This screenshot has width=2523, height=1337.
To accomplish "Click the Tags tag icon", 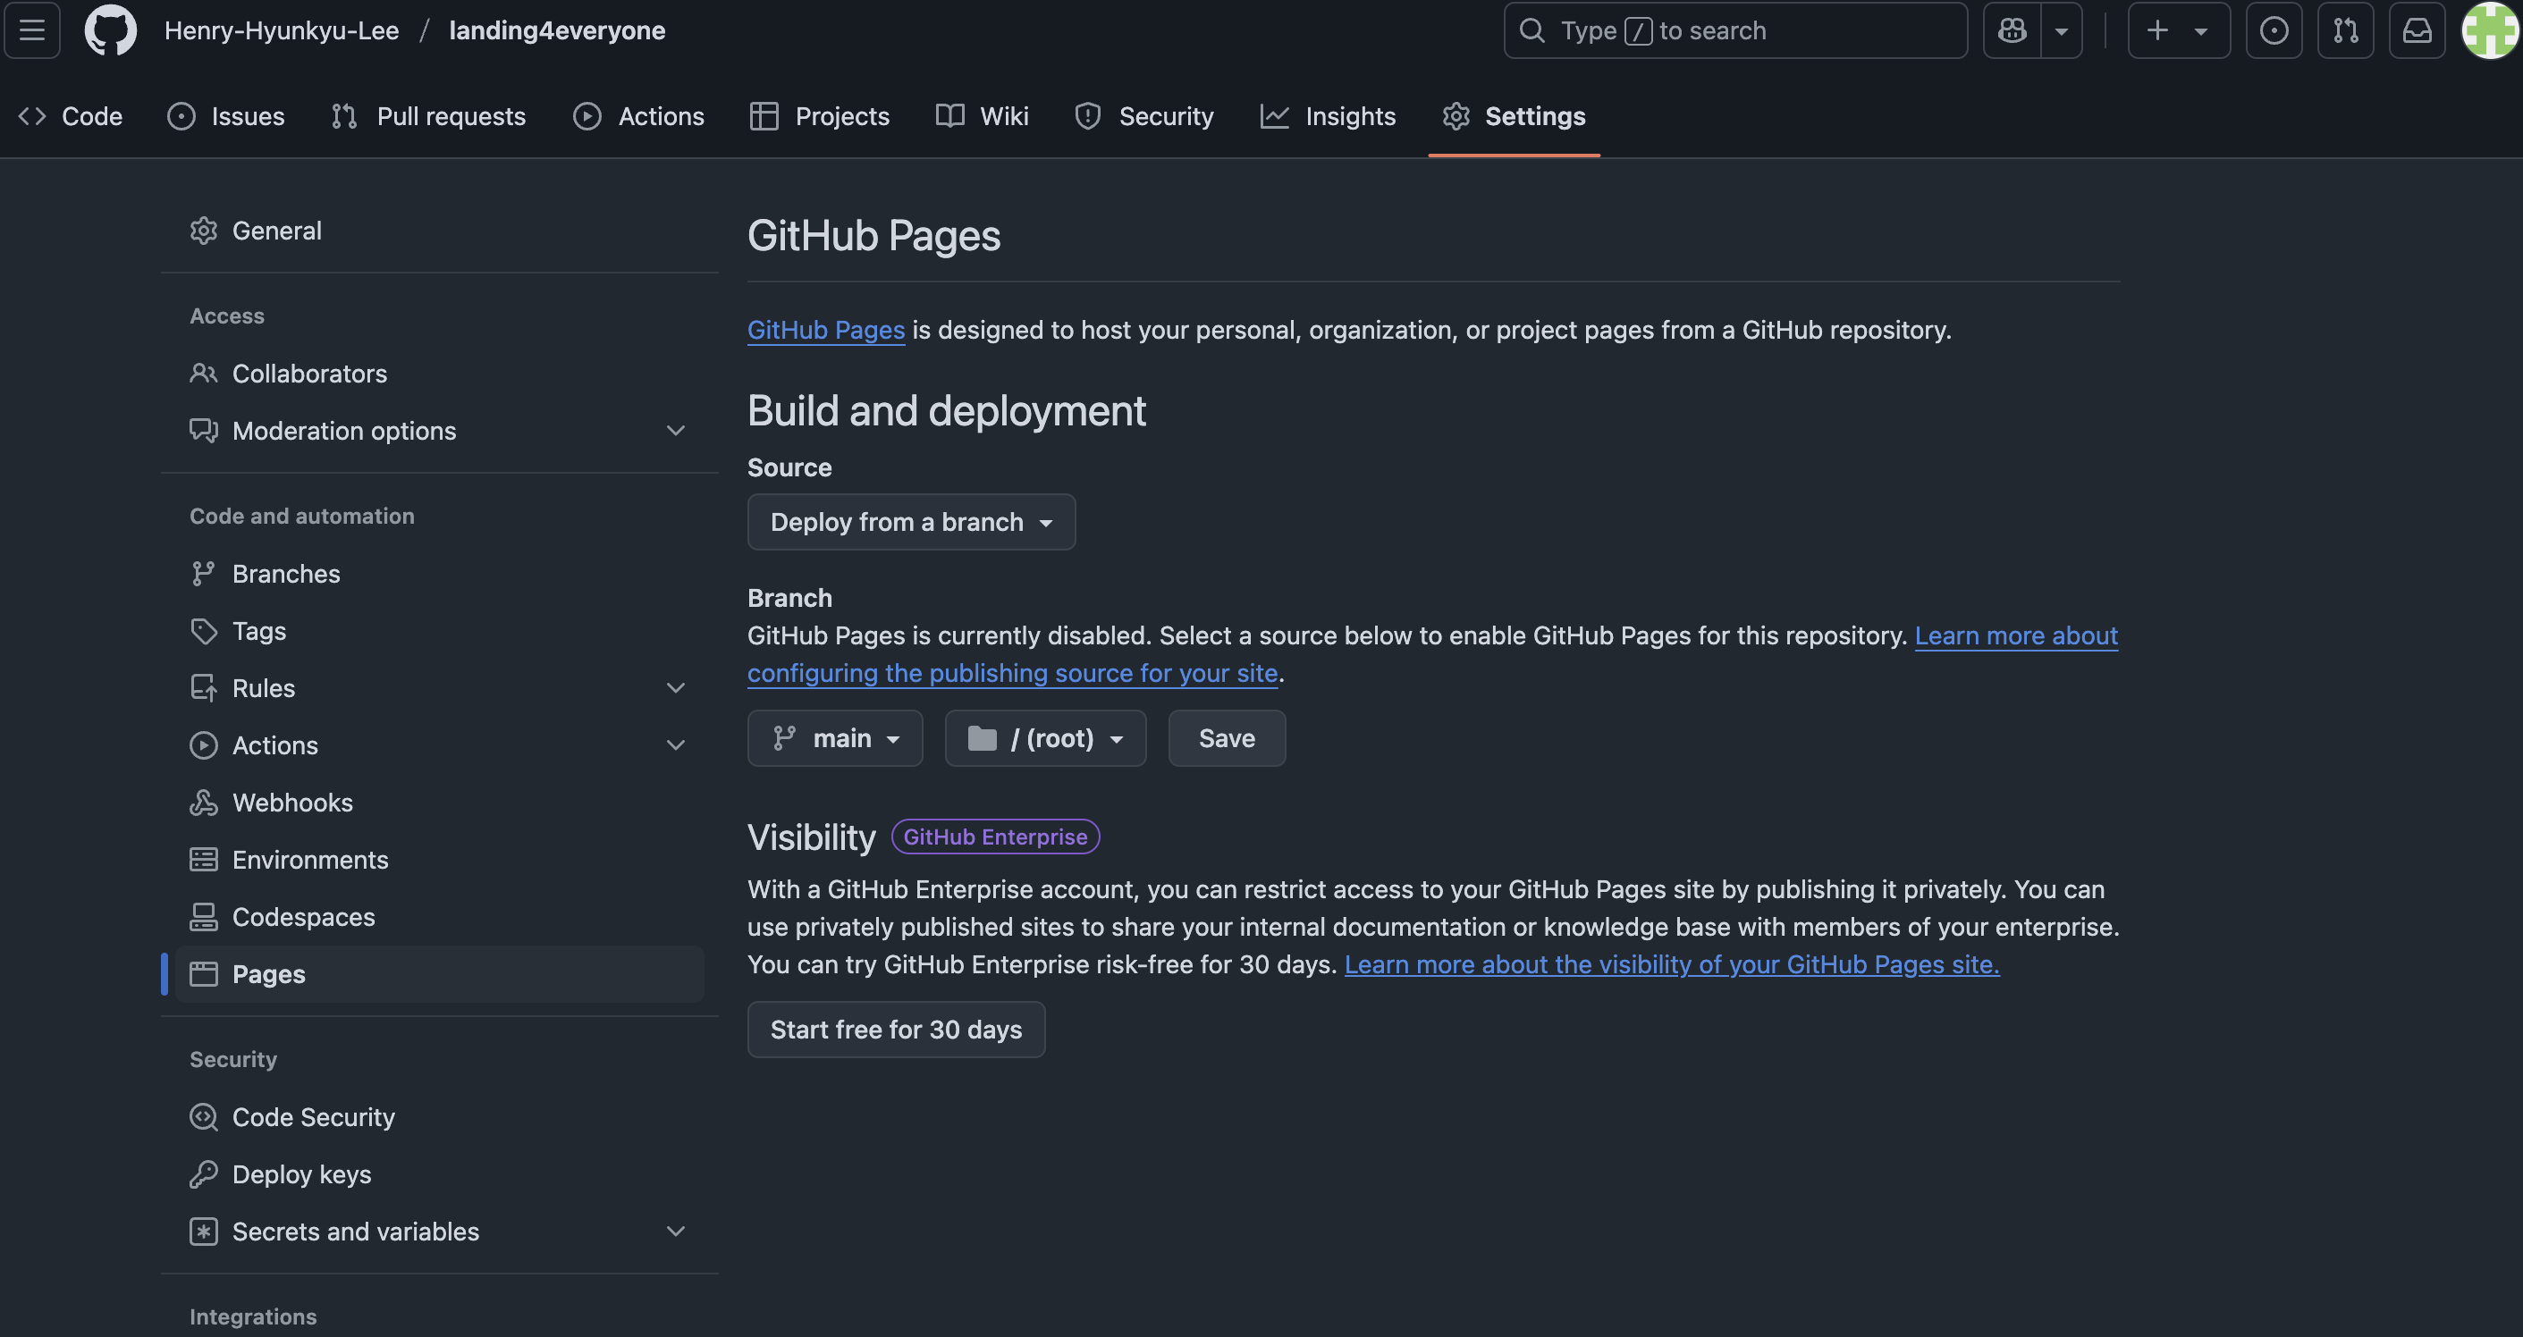I will click(x=204, y=631).
